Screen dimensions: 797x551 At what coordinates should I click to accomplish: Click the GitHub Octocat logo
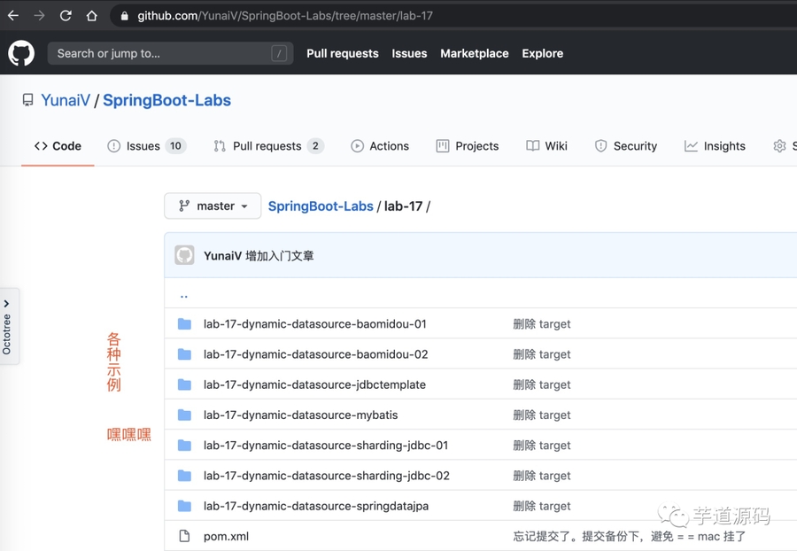(x=21, y=53)
